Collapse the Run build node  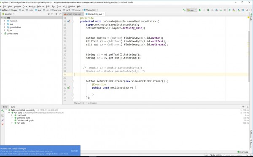9,113
